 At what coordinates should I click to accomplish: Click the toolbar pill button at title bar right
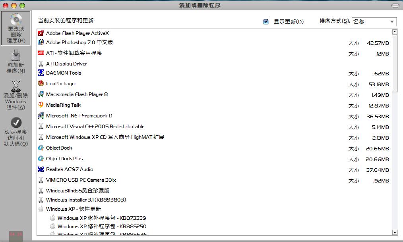click(395, 6)
